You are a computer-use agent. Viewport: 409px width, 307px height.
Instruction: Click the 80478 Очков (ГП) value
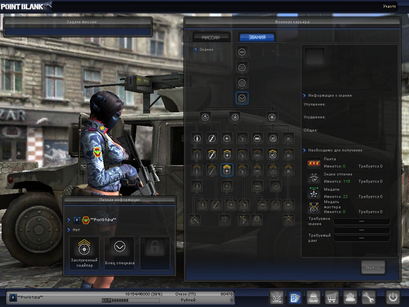[226, 294]
